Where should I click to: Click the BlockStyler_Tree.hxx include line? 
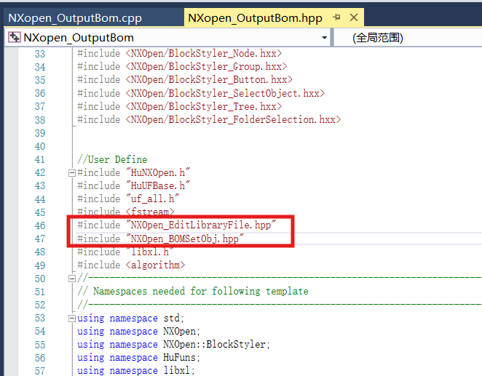click(179, 106)
